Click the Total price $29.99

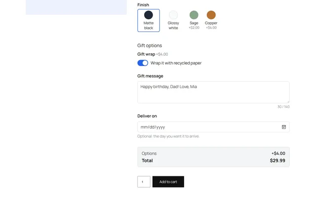[277, 161]
